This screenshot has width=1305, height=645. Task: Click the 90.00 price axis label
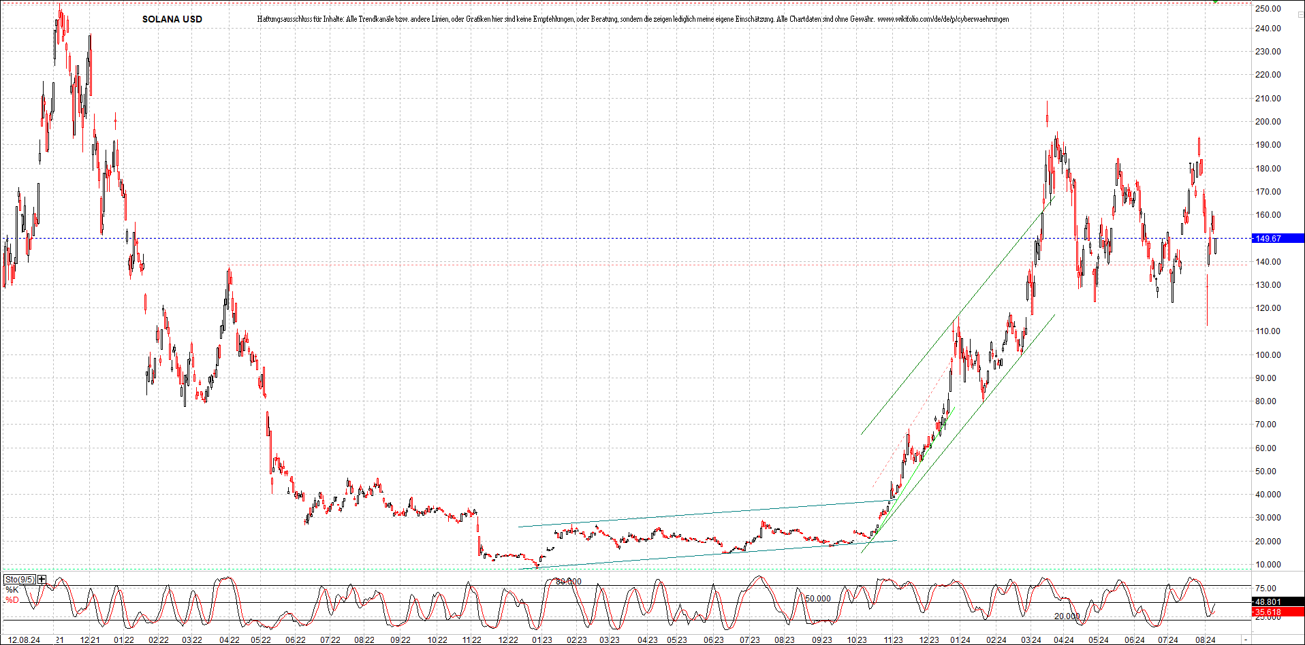(1266, 378)
